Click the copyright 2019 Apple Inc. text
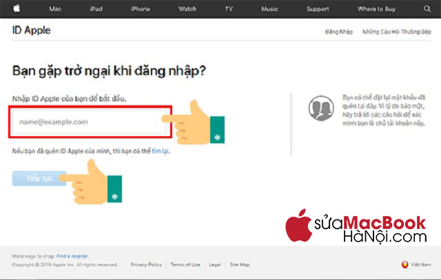The width and height of the screenshot is (441, 280). tap(65, 265)
